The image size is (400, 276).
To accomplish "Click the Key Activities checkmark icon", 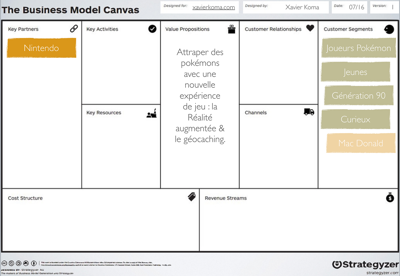I will (x=152, y=29).
